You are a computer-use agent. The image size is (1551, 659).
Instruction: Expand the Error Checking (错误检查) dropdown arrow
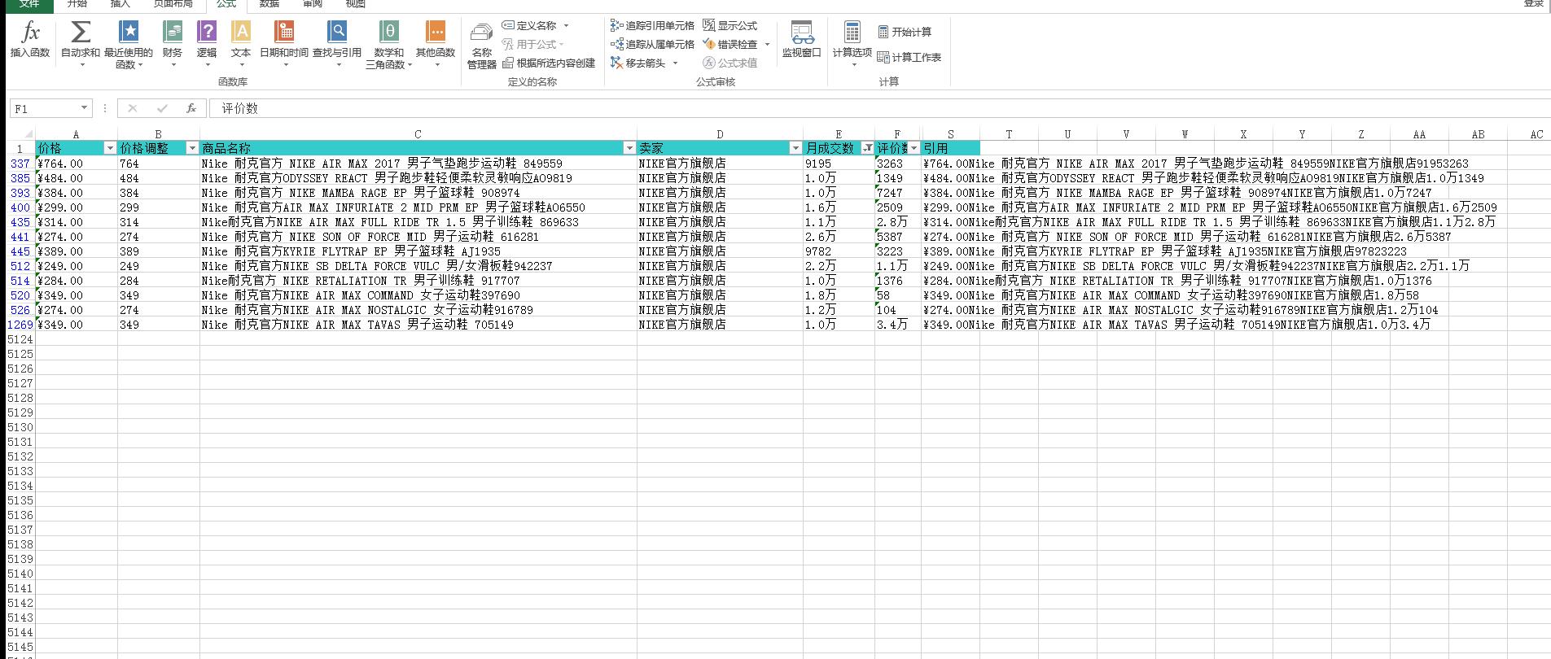[x=767, y=45]
